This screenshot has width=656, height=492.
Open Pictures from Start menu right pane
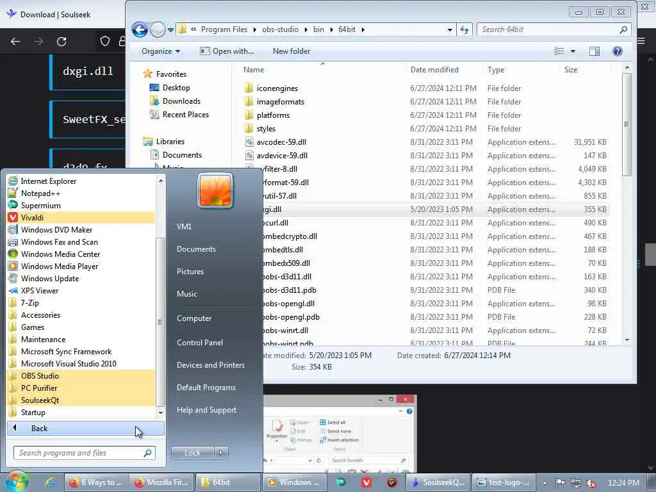(190, 272)
